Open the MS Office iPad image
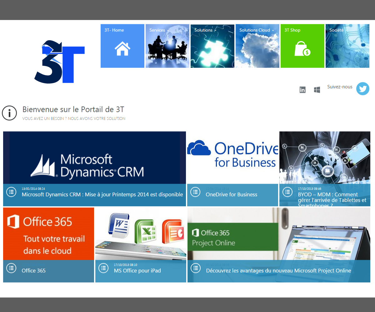 (x=141, y=234)
